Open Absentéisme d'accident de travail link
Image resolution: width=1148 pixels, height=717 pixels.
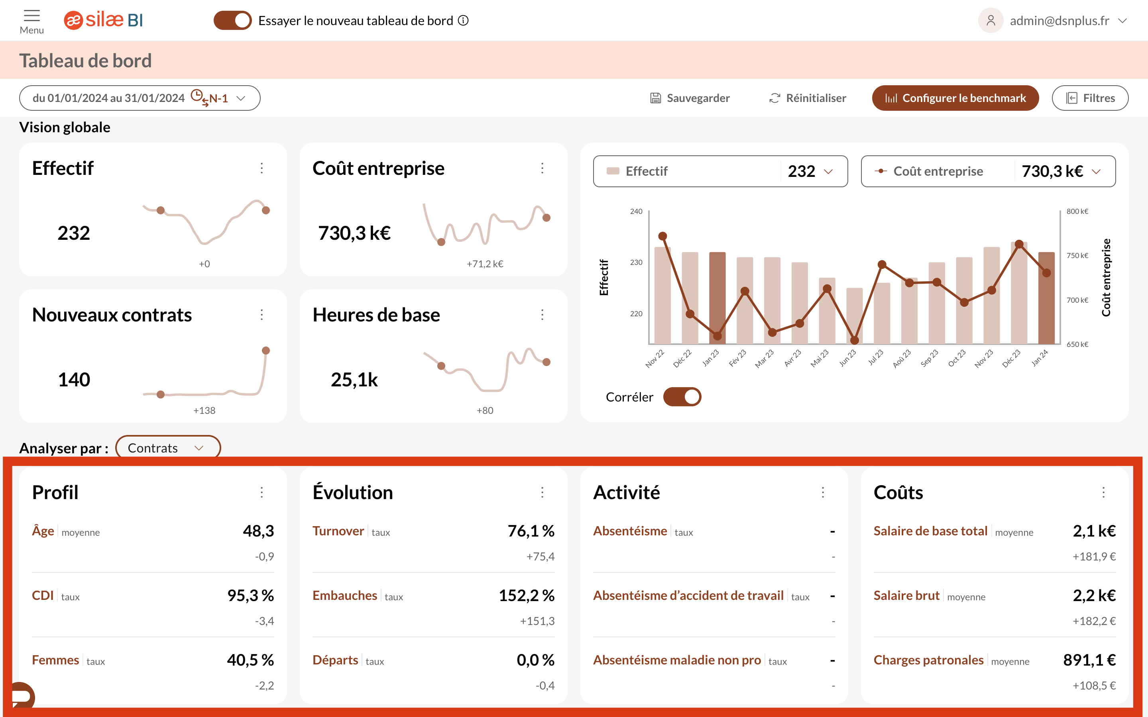point(688,595)
